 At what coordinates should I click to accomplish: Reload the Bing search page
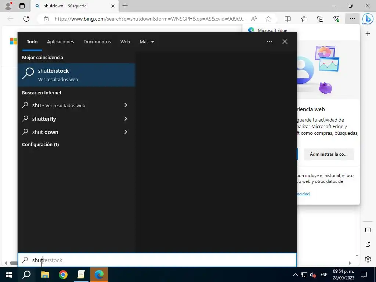point(26,19)
